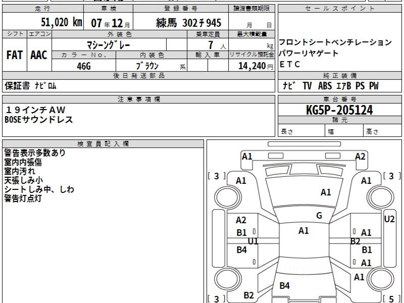Click the シフト header
The width and height of the screenshot is (404, 303).
click(x=14, y=34)
